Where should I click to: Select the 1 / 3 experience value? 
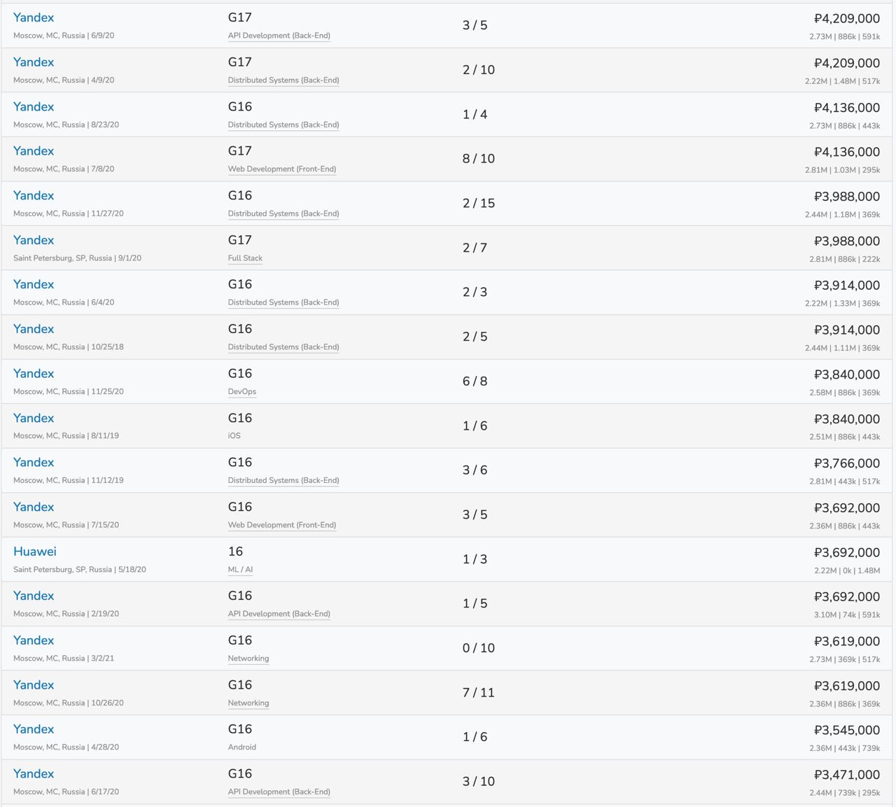coord(475,559)
